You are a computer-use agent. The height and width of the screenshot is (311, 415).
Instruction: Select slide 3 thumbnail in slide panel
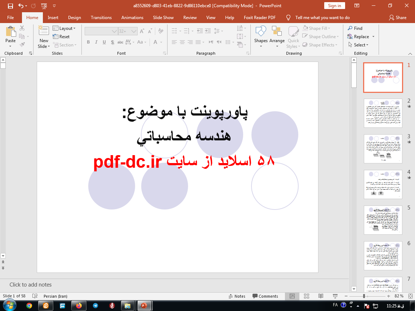pos(383,148)
